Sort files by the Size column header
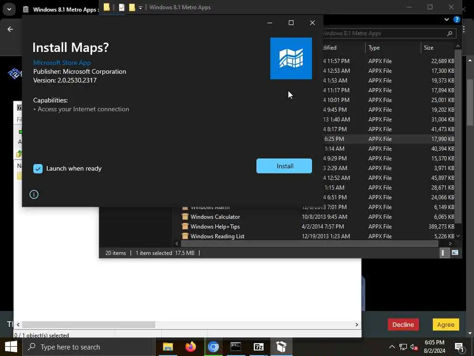 (428, 48)
